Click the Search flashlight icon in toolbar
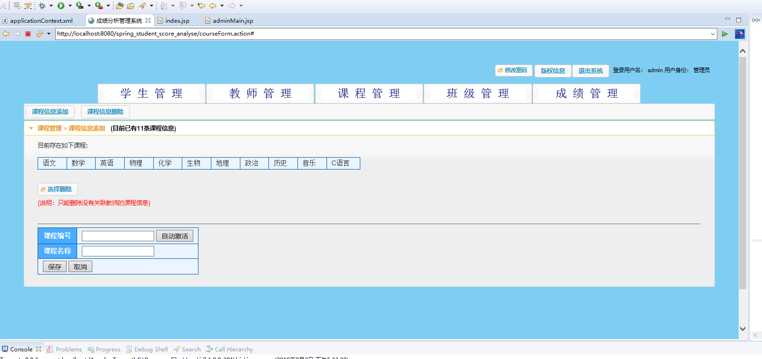 [142, 6]
